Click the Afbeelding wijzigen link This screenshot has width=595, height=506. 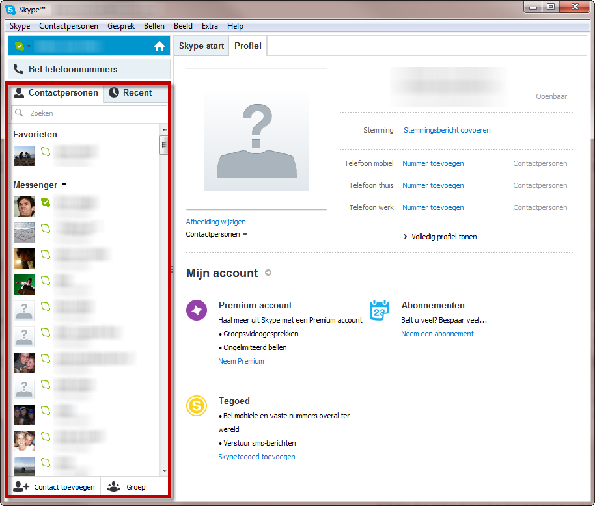215,222
